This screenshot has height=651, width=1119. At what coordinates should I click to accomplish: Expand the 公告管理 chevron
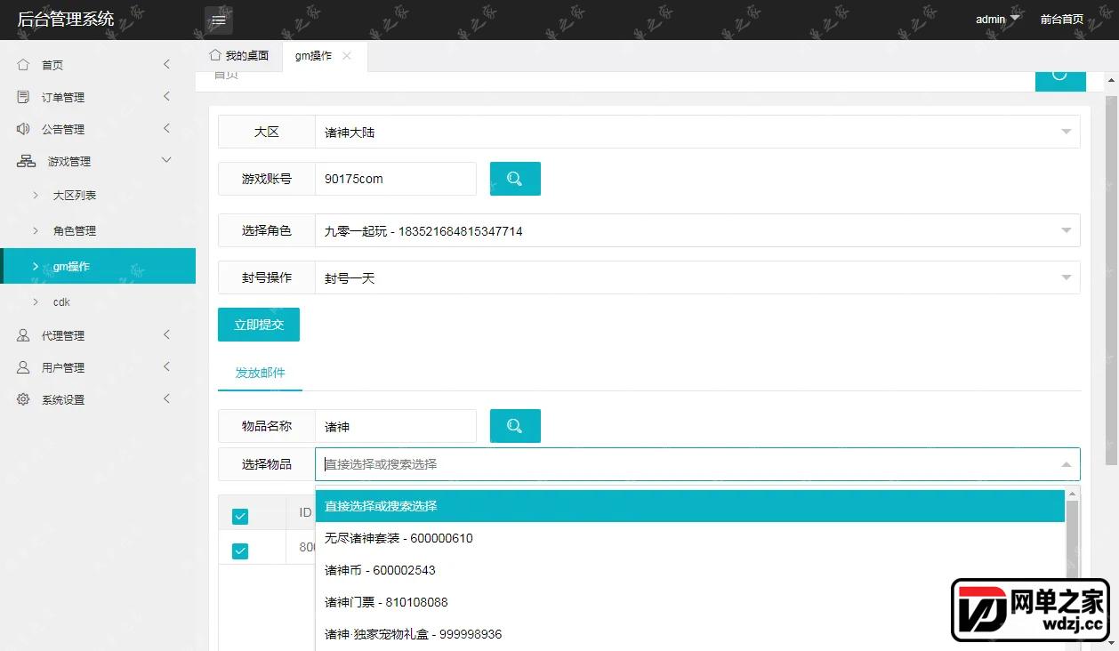click(167, 128)
